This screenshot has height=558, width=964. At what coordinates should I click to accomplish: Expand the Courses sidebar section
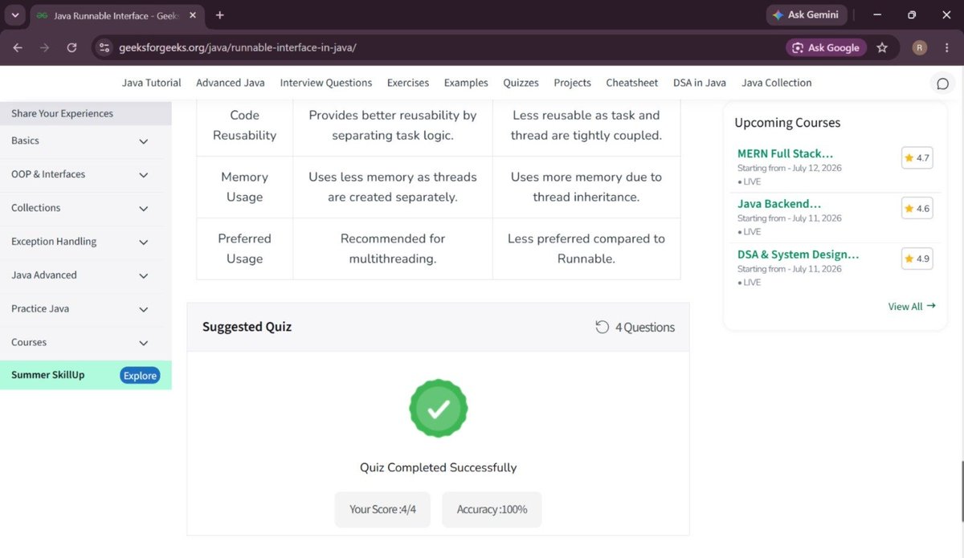click(x=85, y=343)
